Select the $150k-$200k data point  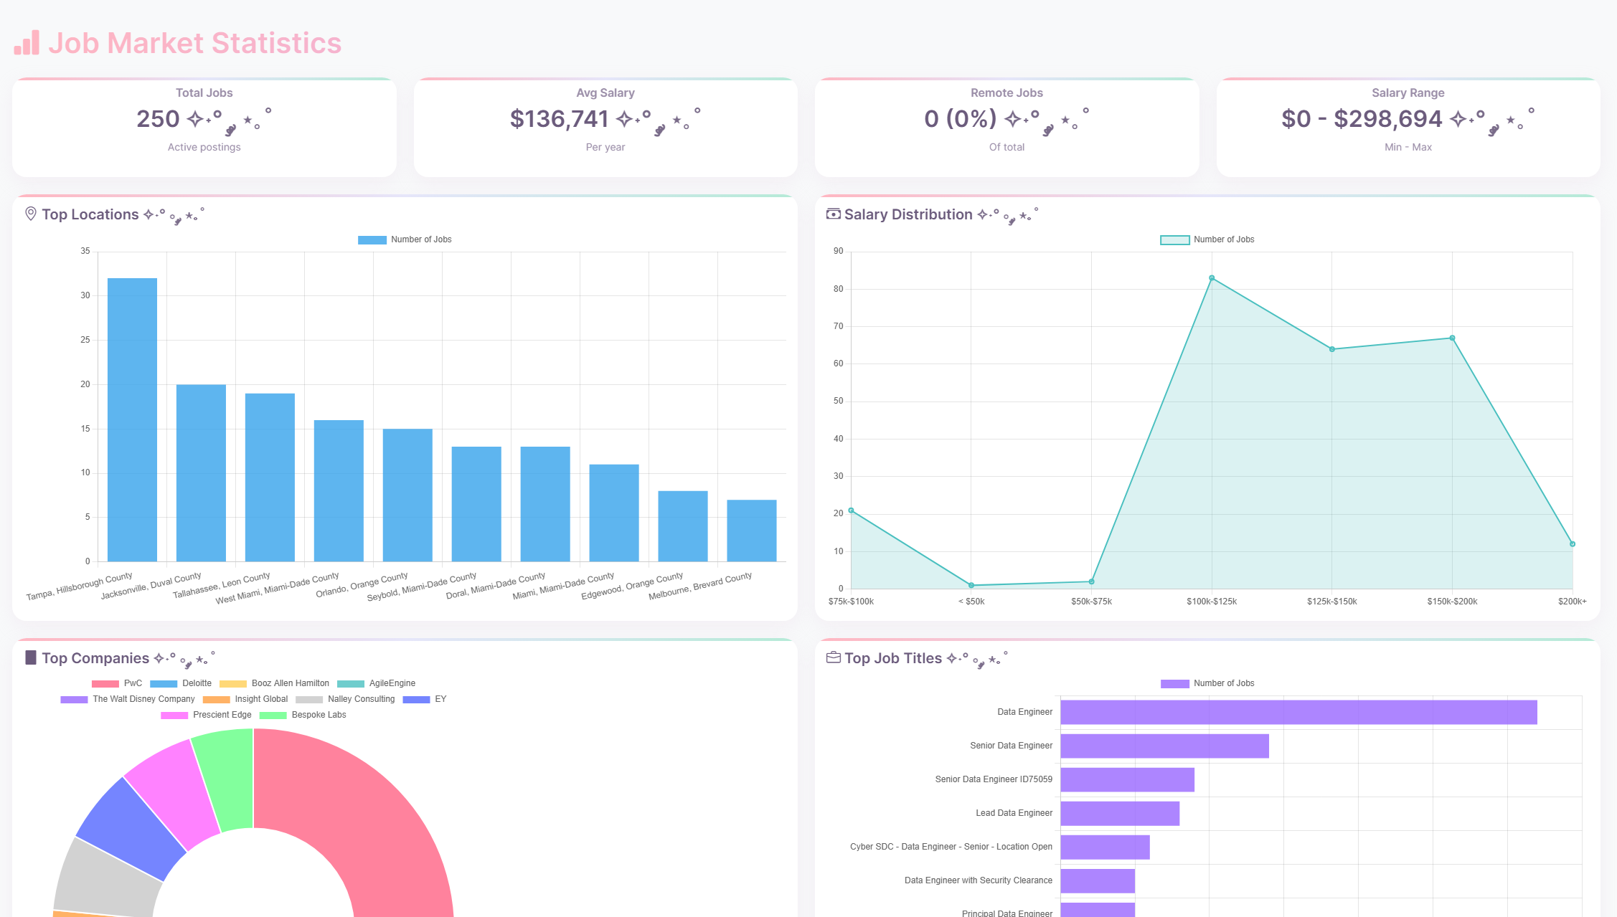[1452, 338]
